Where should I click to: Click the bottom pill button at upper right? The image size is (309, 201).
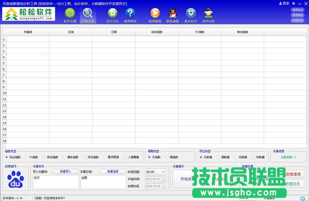click(x=297, y=21)
